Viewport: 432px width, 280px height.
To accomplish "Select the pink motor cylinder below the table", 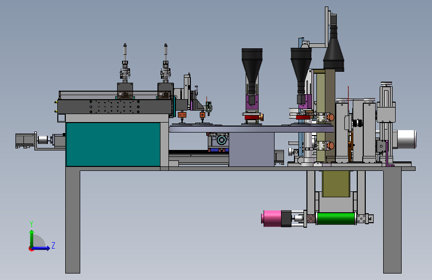I will [272, 218].
